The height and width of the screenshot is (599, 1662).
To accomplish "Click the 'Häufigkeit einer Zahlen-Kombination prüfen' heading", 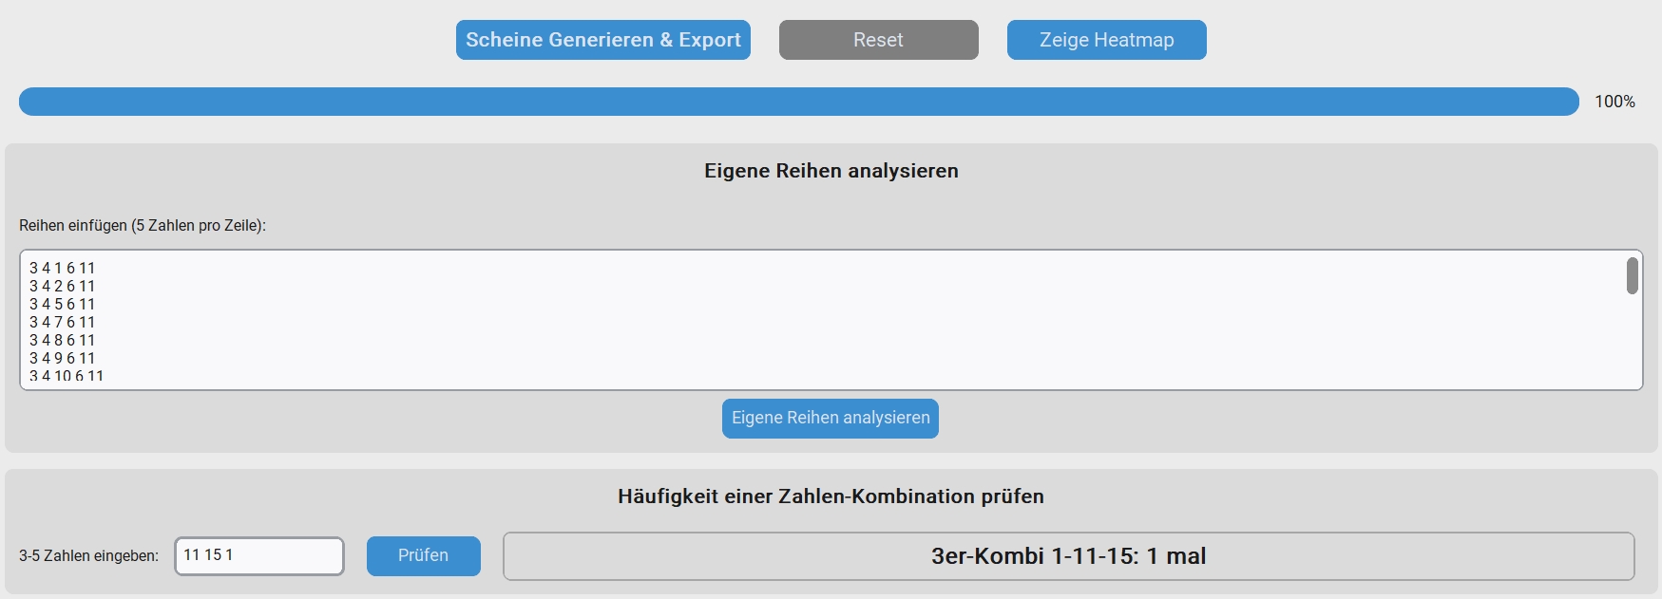I will (831, 496).
